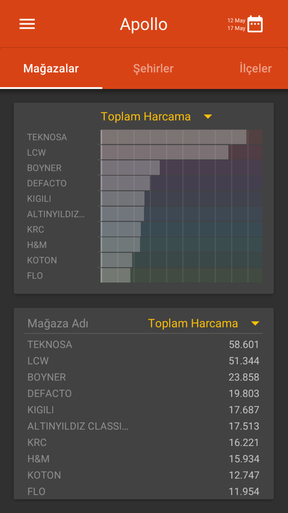This screenshot has width=288, height=513.
Task: Open the hamburger navigation menu
Action: pos(27,24)
